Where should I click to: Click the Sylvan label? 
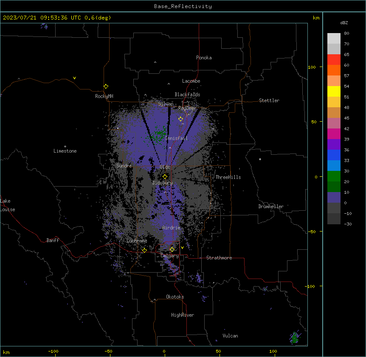pos(166,104)
